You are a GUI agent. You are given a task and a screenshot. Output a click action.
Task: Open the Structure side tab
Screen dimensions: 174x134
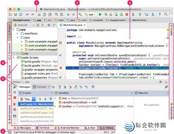pos(10,52)
